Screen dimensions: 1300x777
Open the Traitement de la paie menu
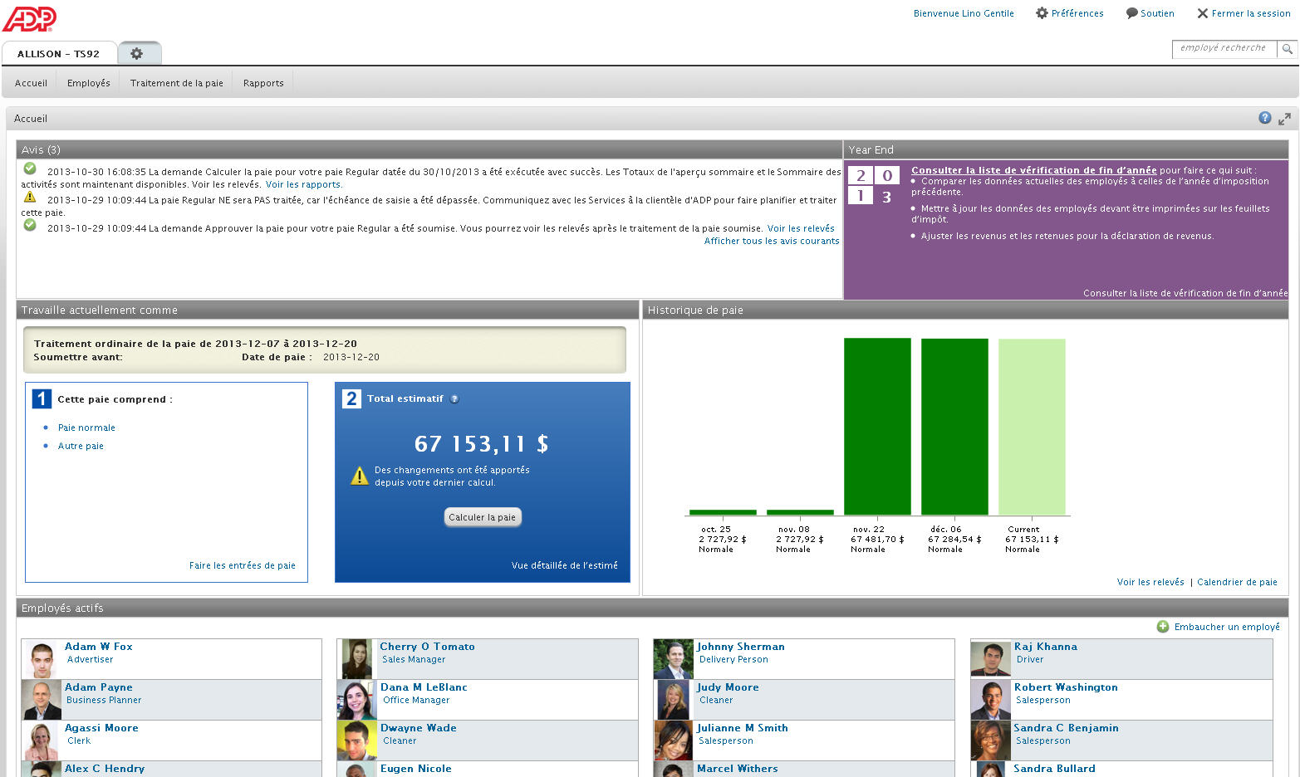pyautogui.click(x=176, y=83)
